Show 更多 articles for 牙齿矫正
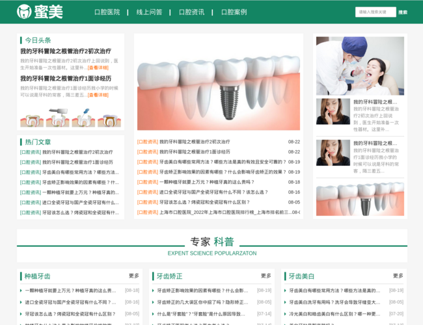423x325 pixels. pos(266,276)
